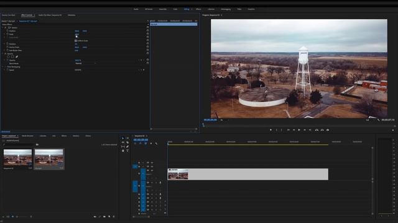Click the trash Clear icon in Project panel

tap(114, 217)
